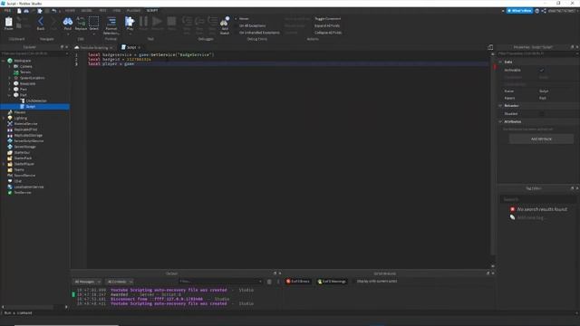Select the Workspace globe icon in Explorer

click(x=10, y=61)
